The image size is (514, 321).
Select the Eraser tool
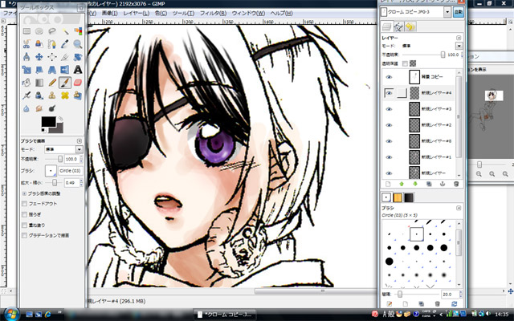tap(78, 82)
